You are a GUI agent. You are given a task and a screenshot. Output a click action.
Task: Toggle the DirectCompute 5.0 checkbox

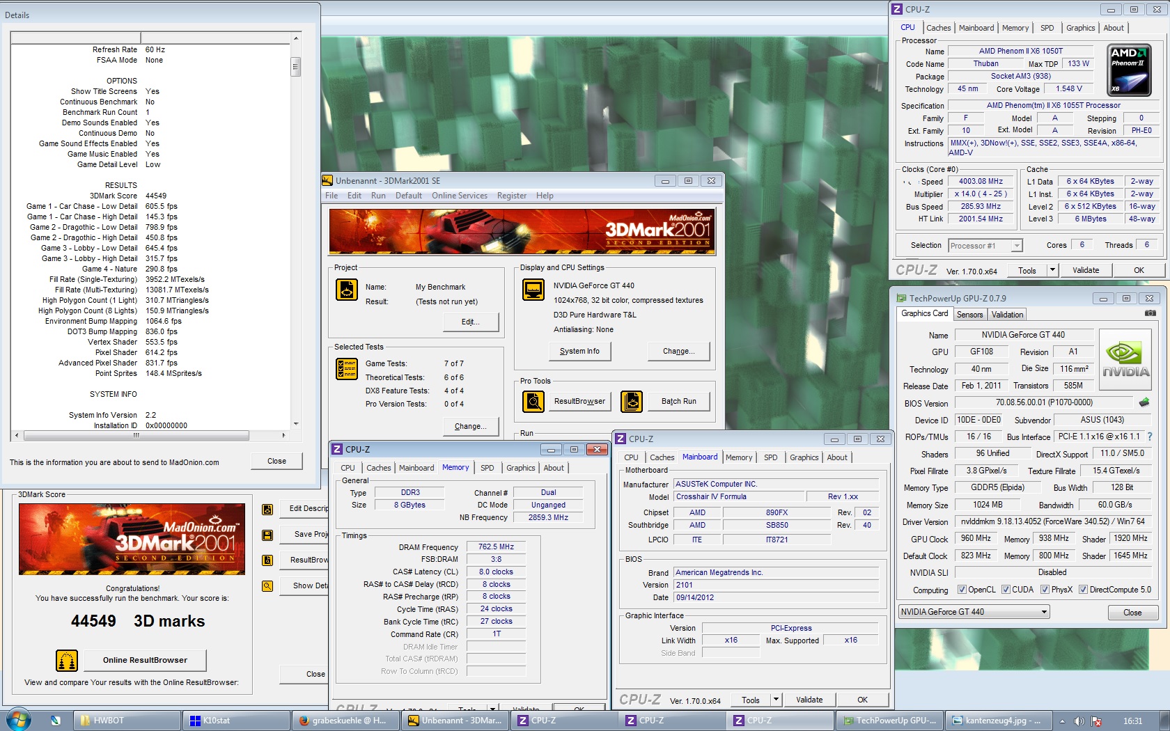click(1083, 590)
